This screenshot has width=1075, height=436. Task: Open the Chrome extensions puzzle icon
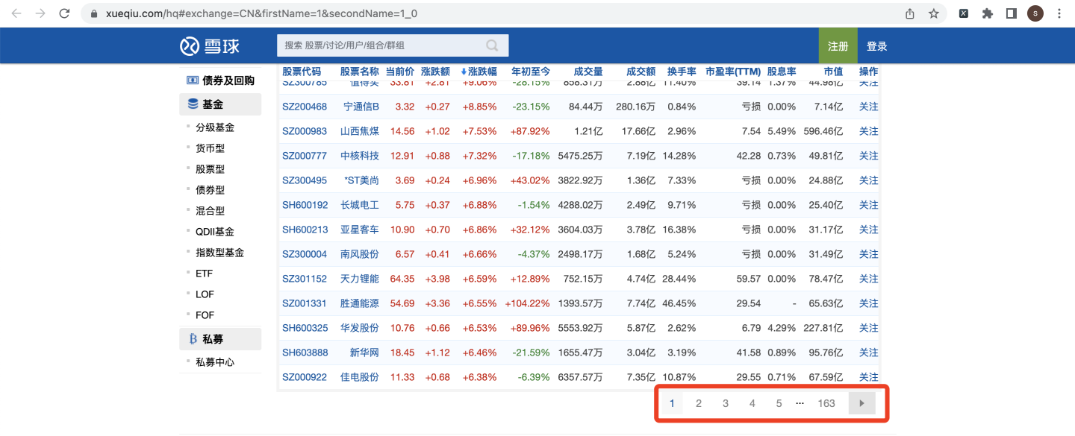coord(988,13)
